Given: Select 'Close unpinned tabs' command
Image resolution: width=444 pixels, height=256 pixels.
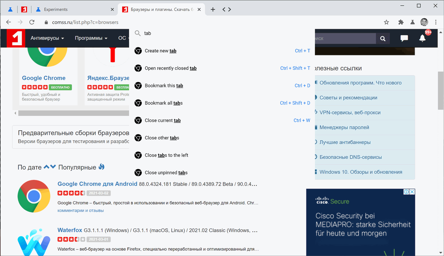Looking at the screenshot, I should point(222,173).
